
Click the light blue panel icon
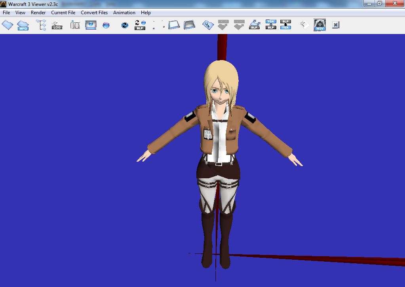pyautogui.click(x=174, y=25)
